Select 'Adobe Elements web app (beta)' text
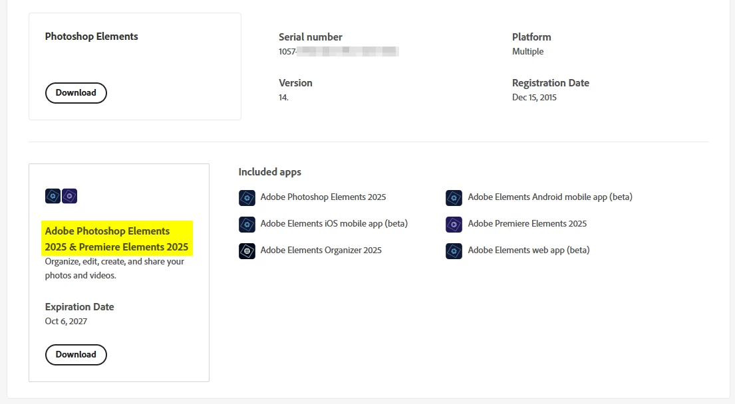The width and height of the screenshot is (735, 404). pos(529,250)
